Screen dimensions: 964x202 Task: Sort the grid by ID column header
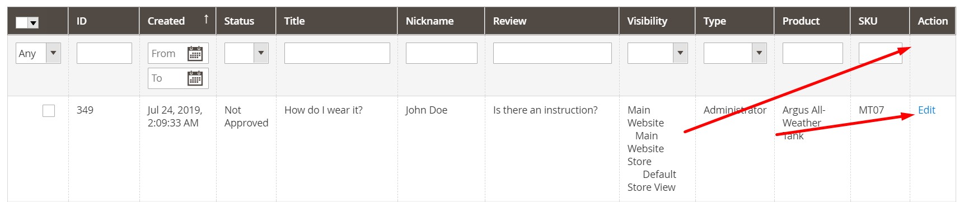pyautogui.click(x=82, y=21)
